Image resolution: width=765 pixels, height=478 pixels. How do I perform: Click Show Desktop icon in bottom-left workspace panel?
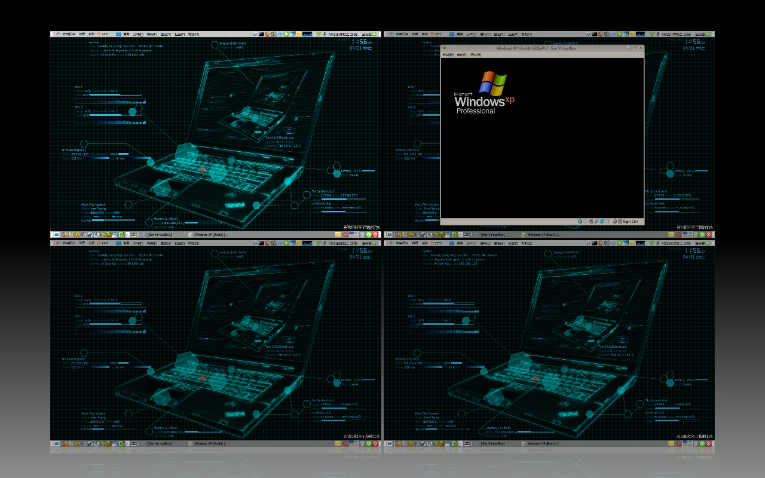click(x=56, y=443)
